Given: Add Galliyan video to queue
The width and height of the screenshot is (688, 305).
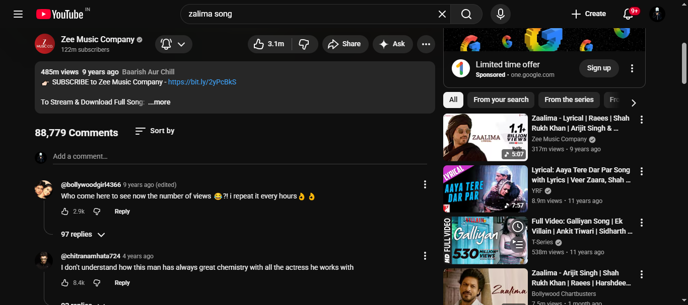Looking at the screenshot, I should 518,245.
